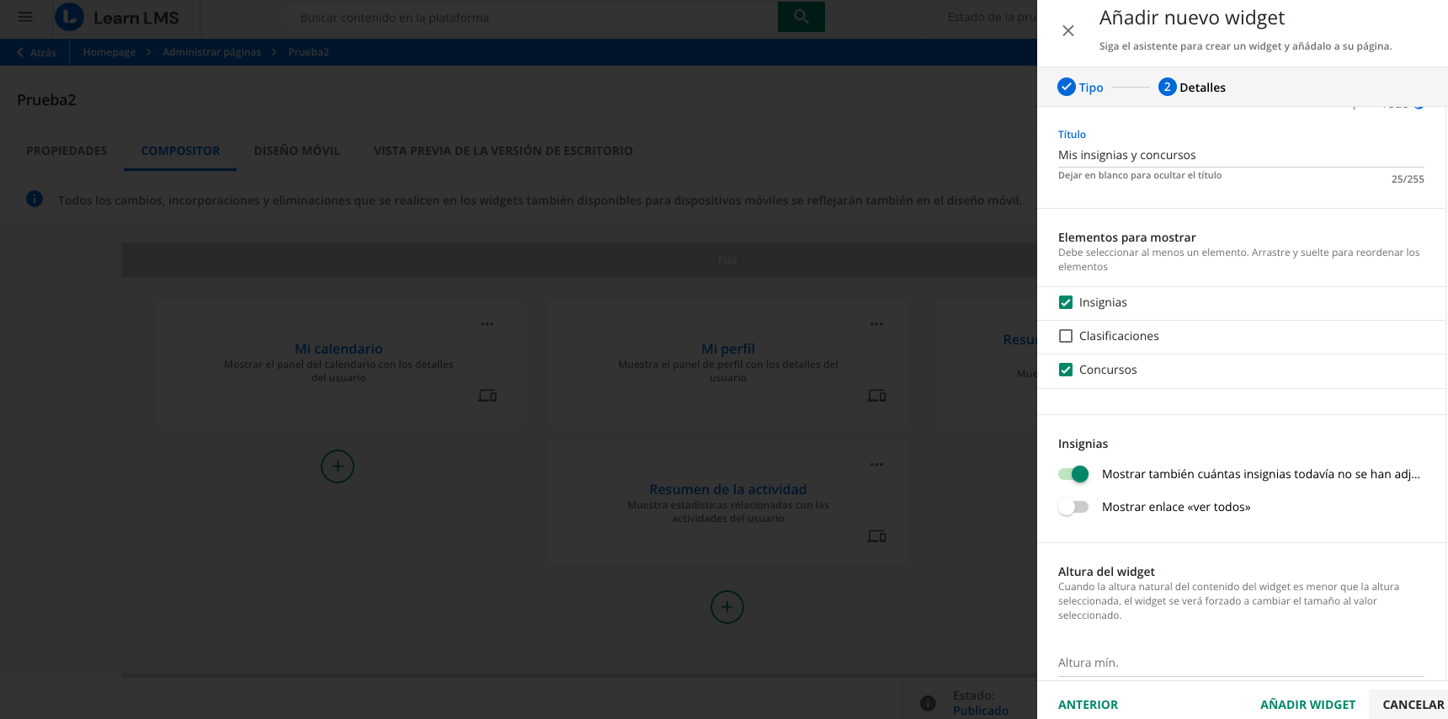Disable showing unawarded insignias count toggle

[1073, 474]
